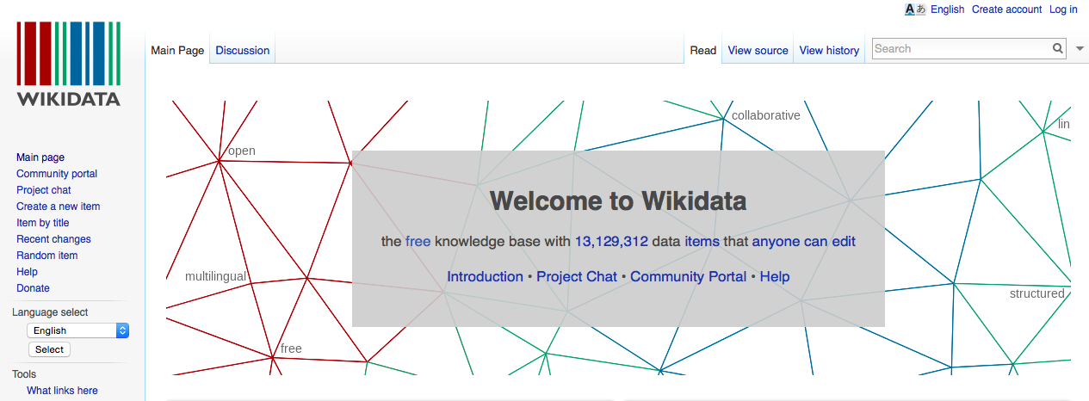Open Community portal in the sidebar
The height and width of the screenshot is (401, 1089).
coord(57,174)
